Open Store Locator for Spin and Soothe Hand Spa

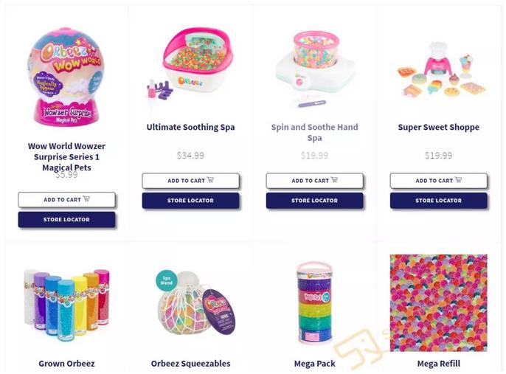[x=314, y=201]
